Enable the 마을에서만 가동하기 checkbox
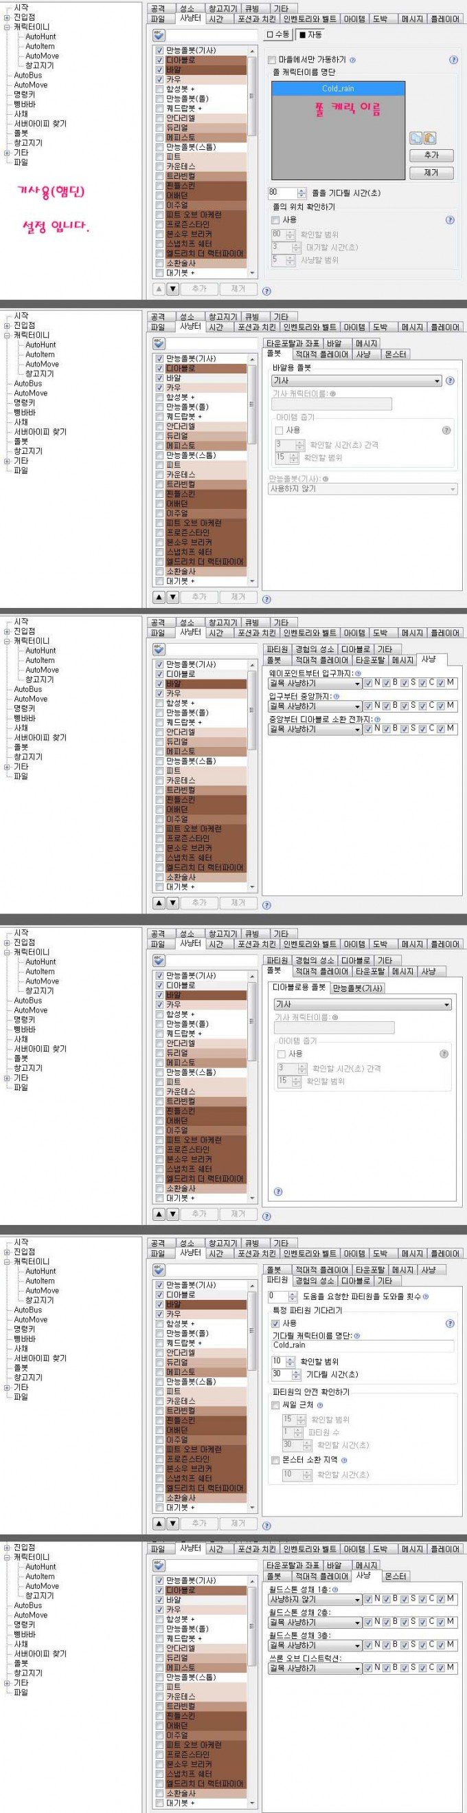Image resolution: width=467 pixels, height=1813 pixels. [273, 61]
